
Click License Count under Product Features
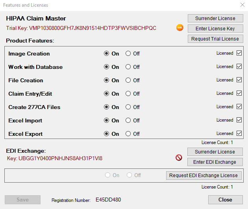pos(217,142)
